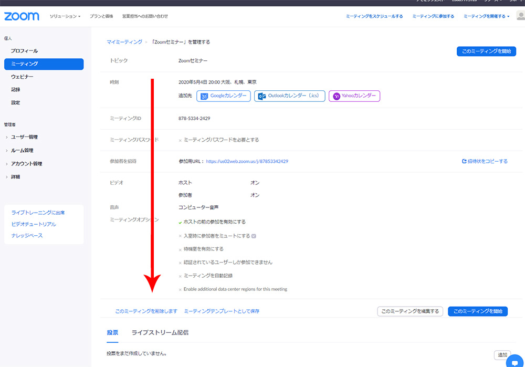
Task: Click the Zoom logo
Action: click(22, 16)
